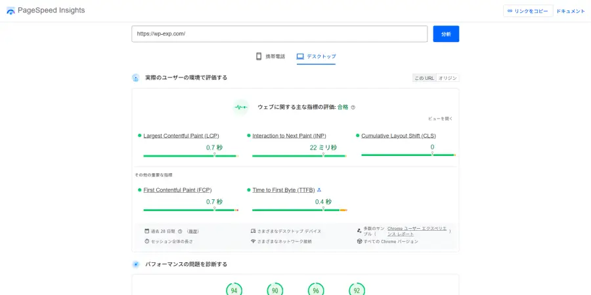The image size is (591, 295).
Task: Click the TTFB value 0.4 秒
Action: click(323, 202)
